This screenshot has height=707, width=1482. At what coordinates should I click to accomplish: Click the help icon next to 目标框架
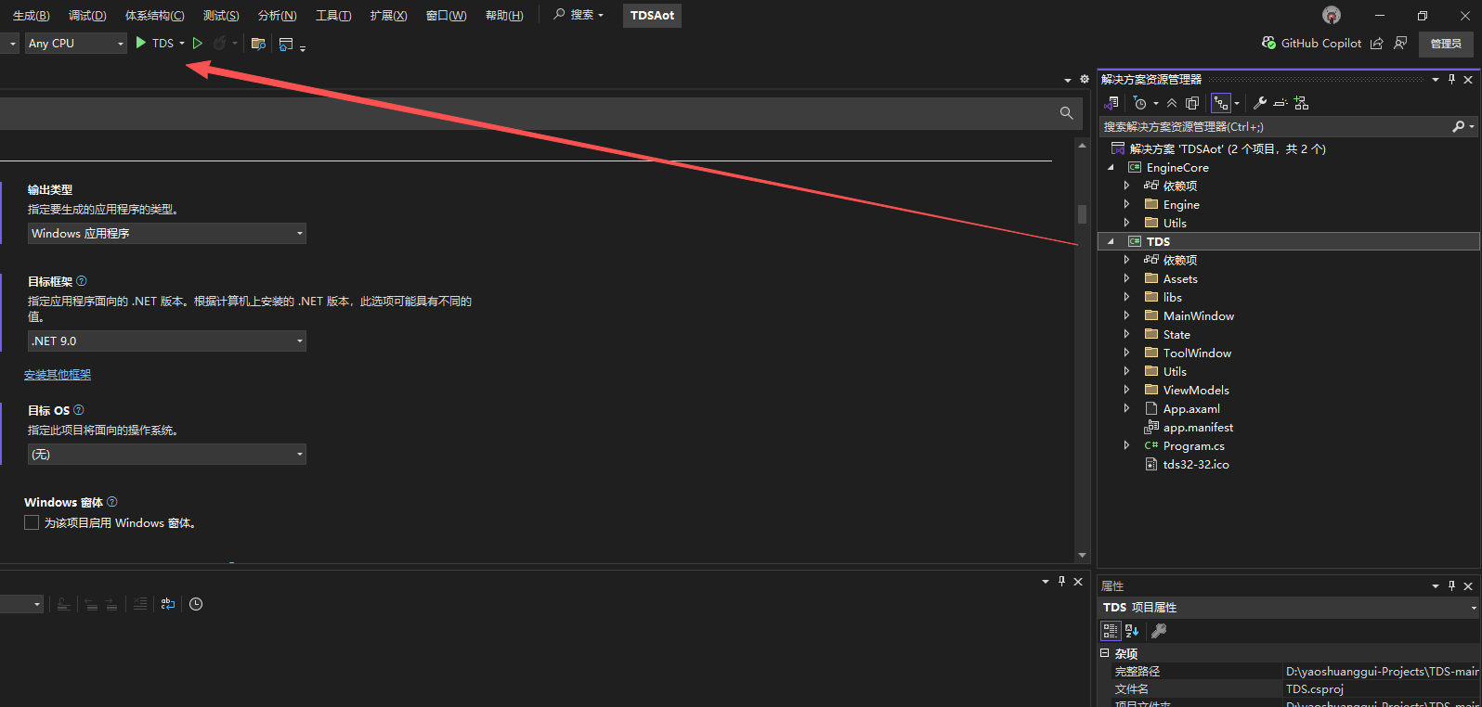(x=81, y=281)
